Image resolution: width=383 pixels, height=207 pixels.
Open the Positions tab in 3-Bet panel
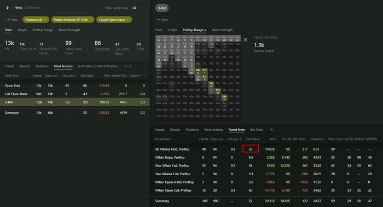tap(192, 130)
